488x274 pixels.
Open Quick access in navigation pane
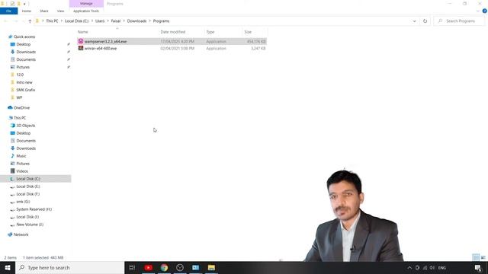point(24,37)
